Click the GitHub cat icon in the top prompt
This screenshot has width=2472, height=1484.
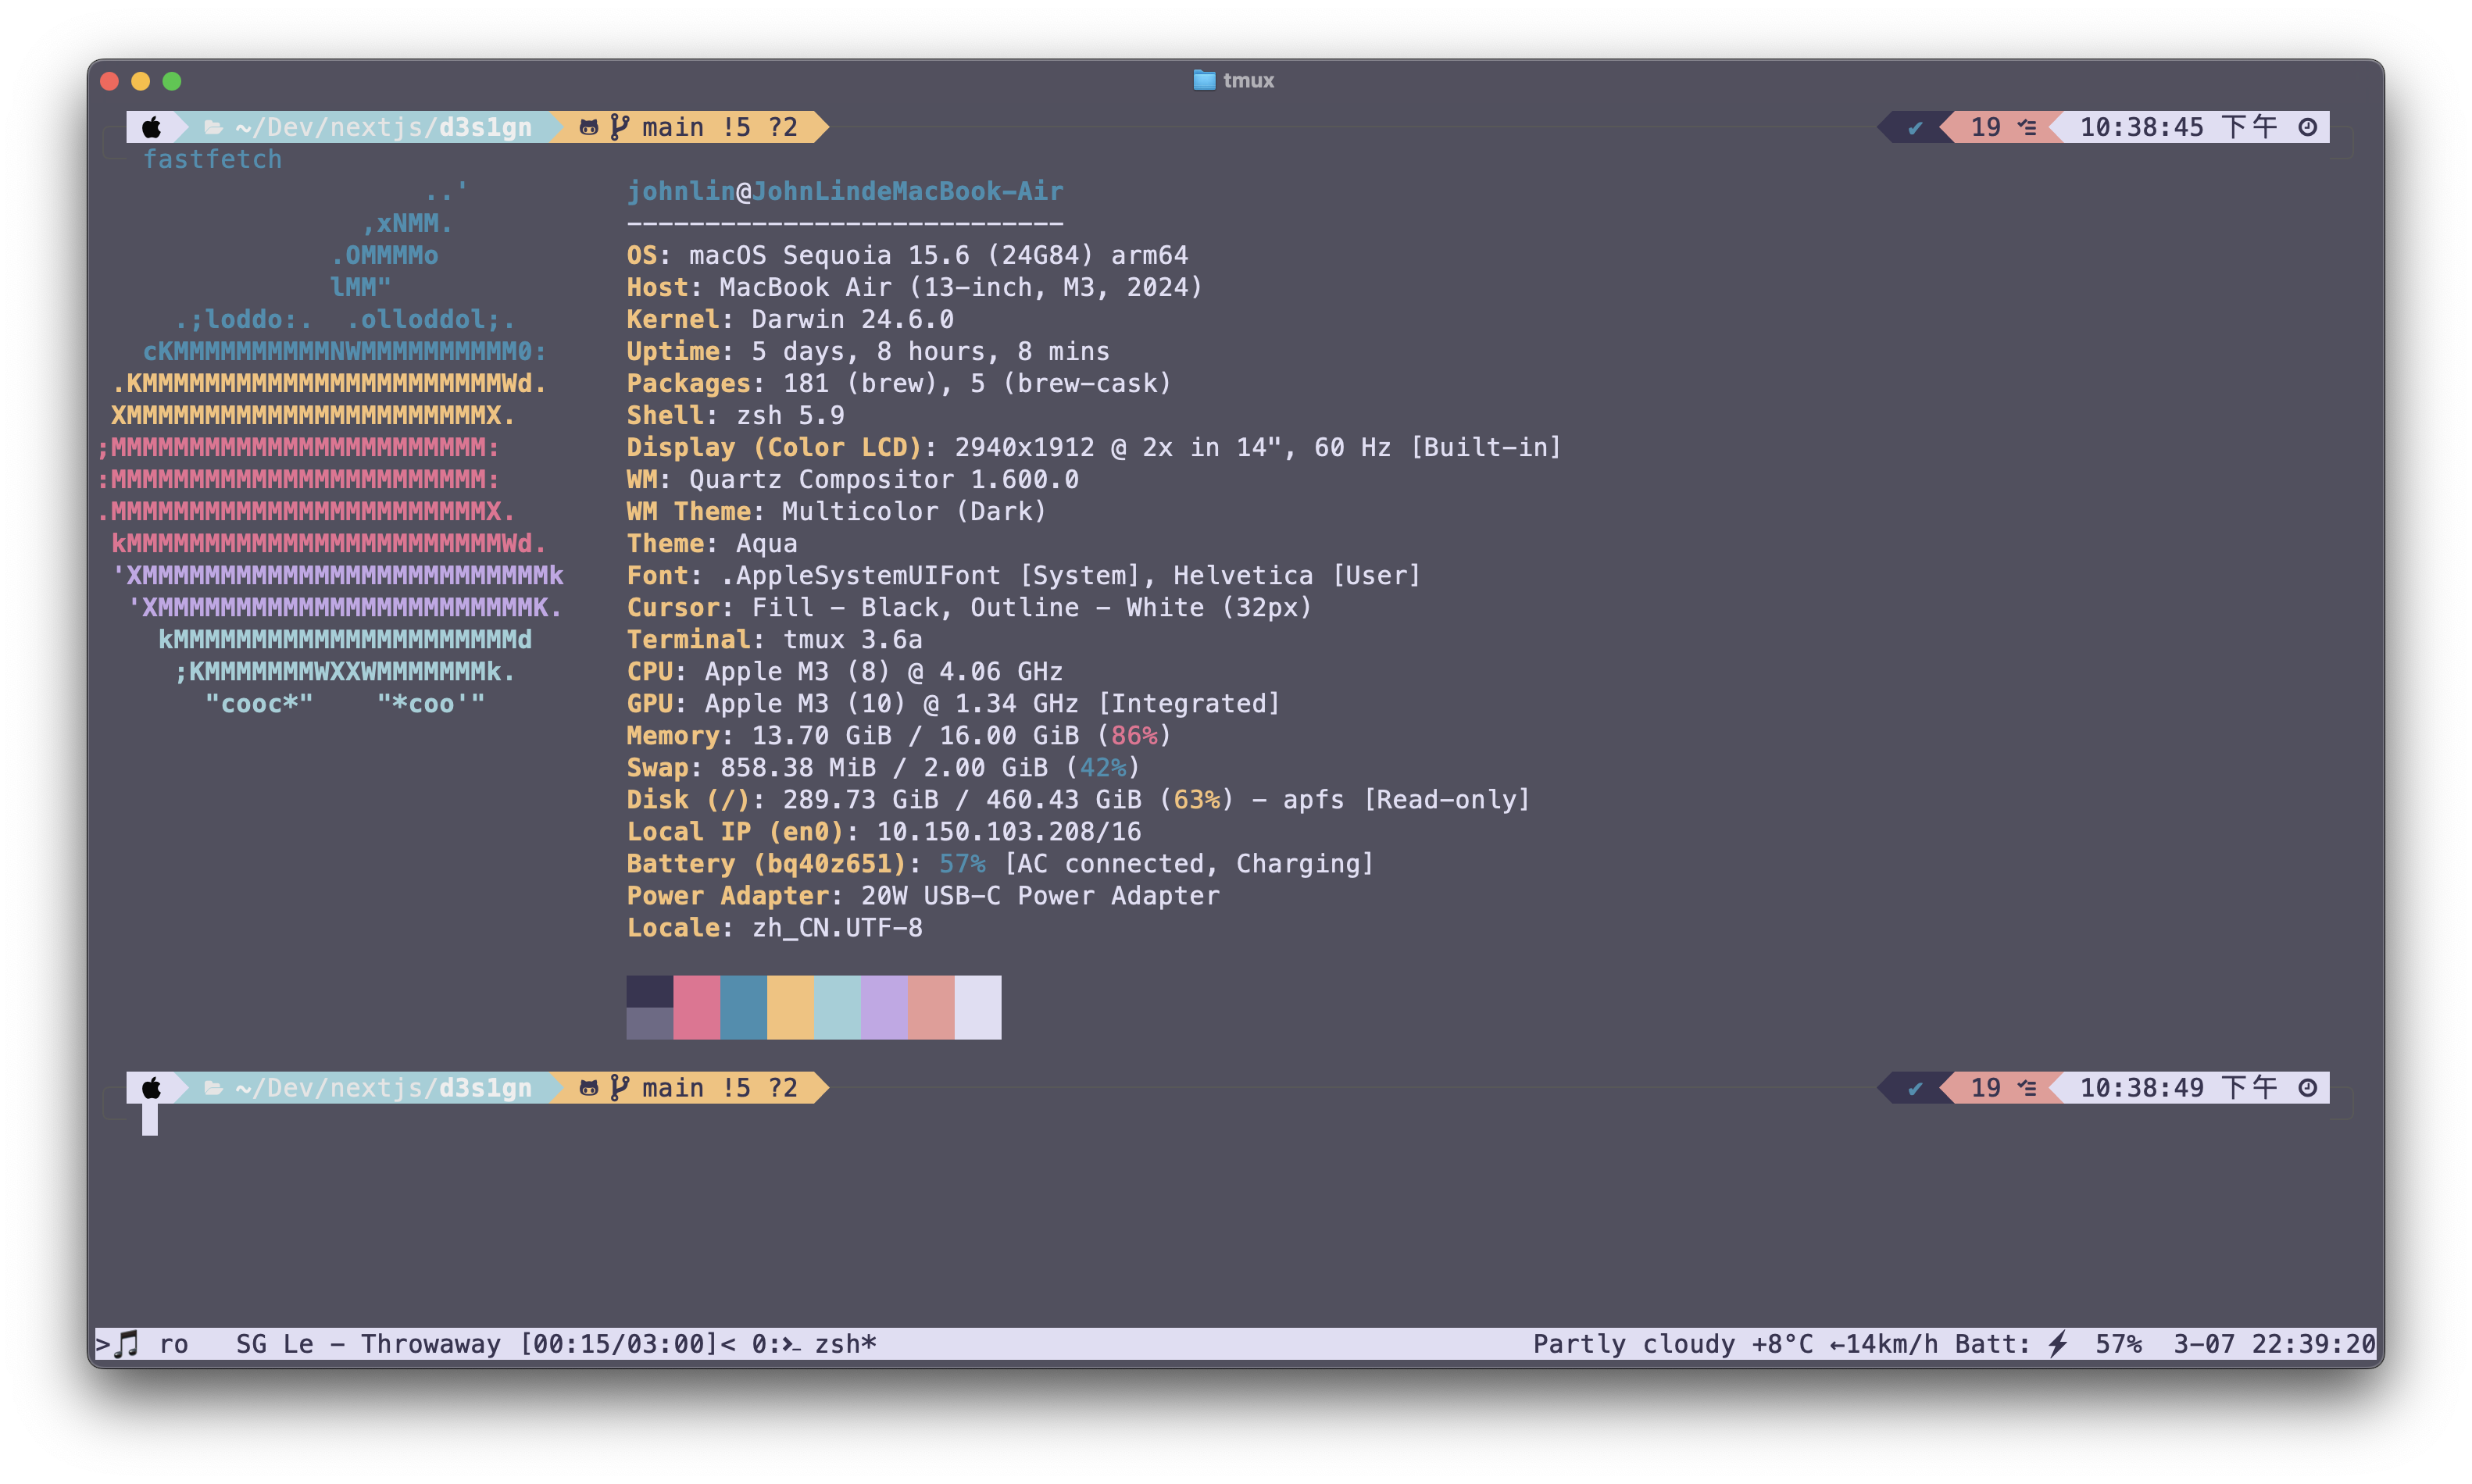coord(589,127)
